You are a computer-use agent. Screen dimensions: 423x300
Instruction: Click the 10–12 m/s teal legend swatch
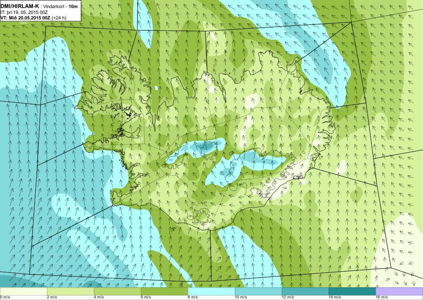258,291
